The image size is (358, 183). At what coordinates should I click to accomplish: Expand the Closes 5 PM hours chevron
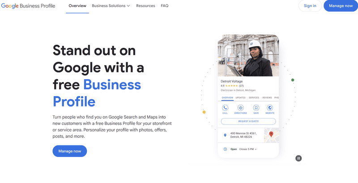(x=256, y=149)
